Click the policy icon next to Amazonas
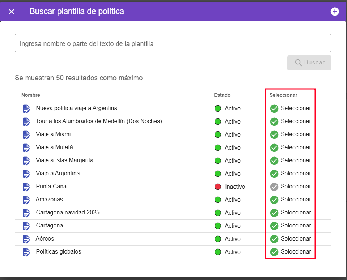 point(26,200)
